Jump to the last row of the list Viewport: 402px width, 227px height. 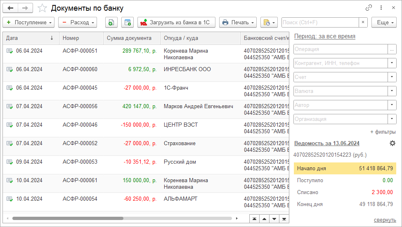click(284, 218)
